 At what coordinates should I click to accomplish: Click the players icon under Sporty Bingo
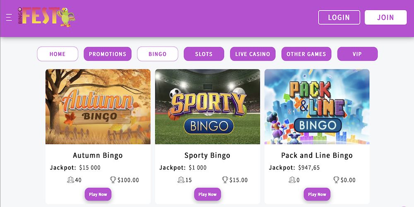tap(181, 180)
